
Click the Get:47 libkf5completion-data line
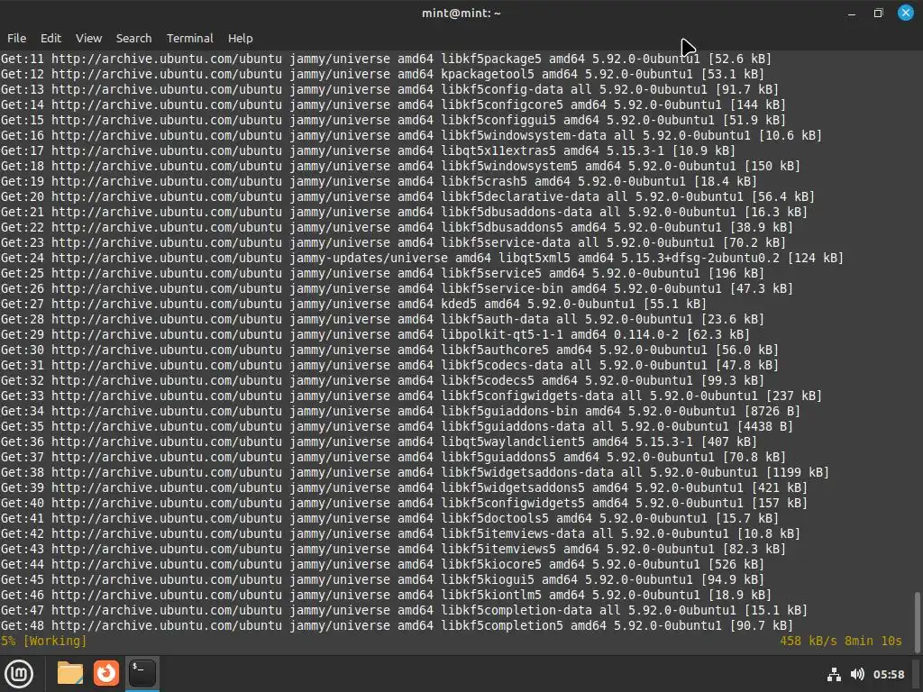[404, 610]
